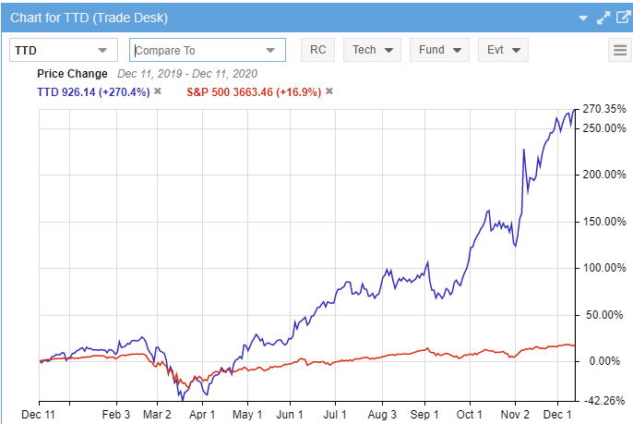Click the Sep 1 x-axis label
Screen dimensions: 633x424
click(424, 415)
